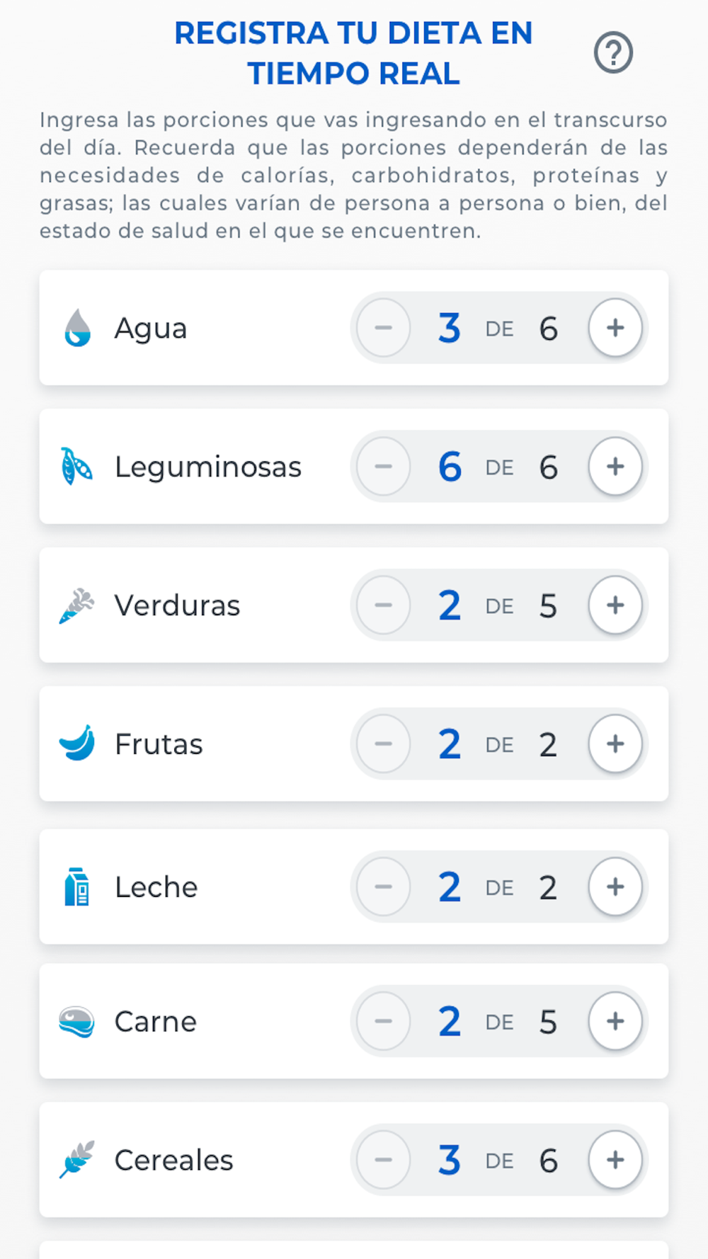Increase Agua portions with plus button
This screenshot has width=708, height=1259.
tap(615, 328)
